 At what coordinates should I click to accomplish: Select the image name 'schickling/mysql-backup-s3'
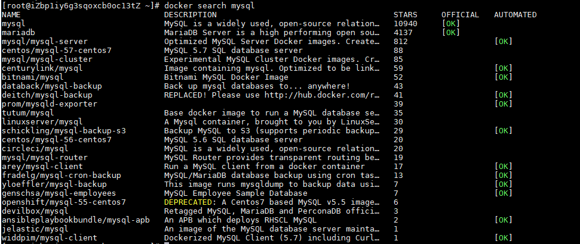click(x=64, y=131)
